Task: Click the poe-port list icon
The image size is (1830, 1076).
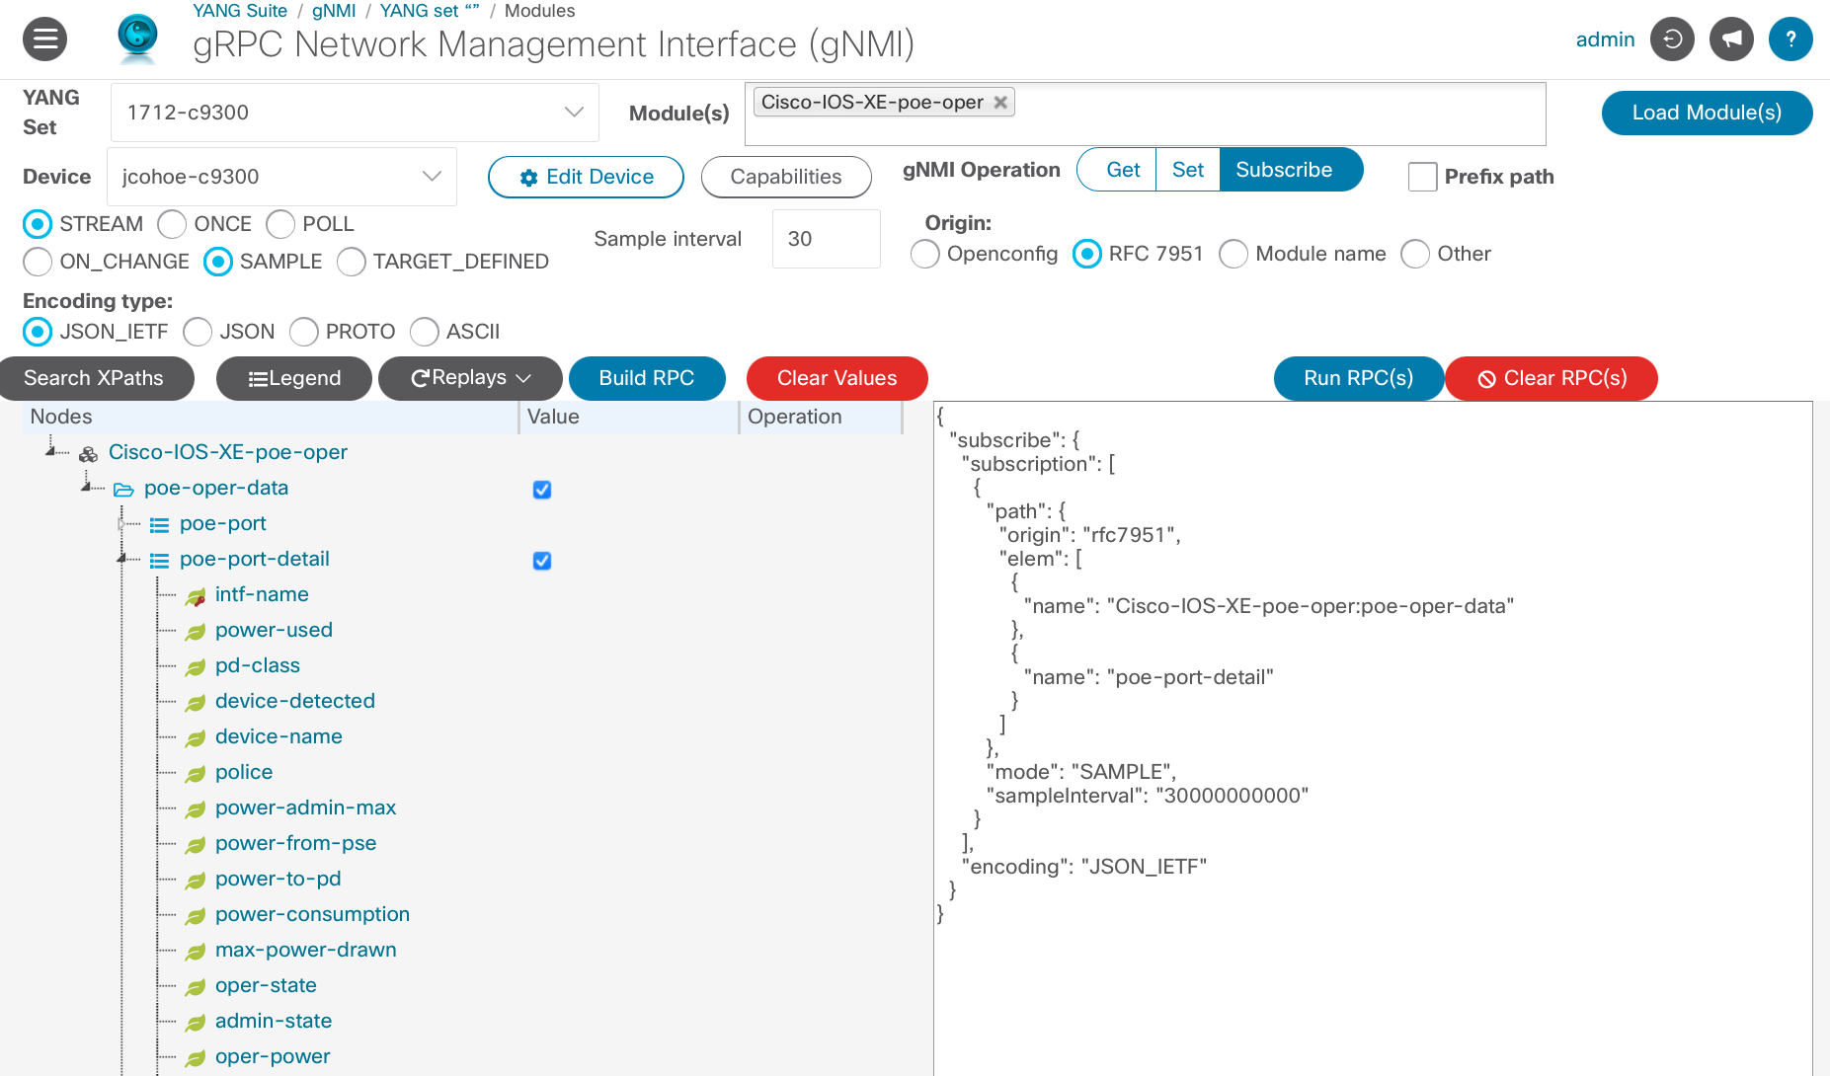Action: (159, 525)
